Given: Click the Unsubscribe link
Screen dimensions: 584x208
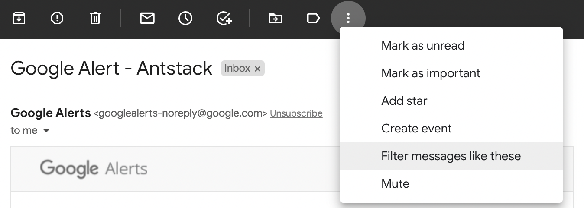Looking at the screenshot, I should click(296, 113).
